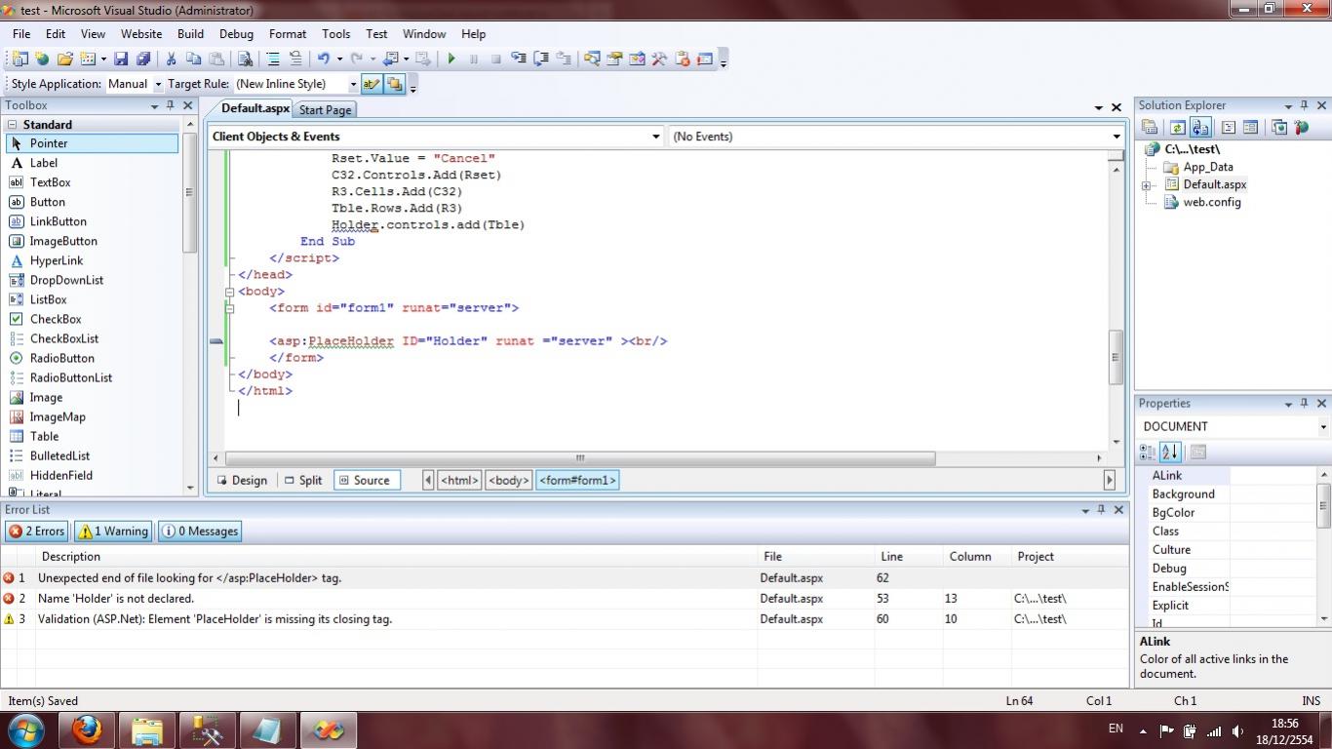Viewport: 1332px width, 749px height.
Task: Select the <body> breadcrumb tag
Action: point(509,480)
